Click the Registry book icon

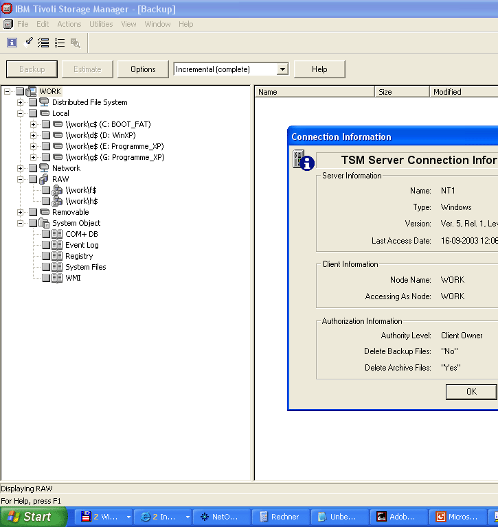57,256
